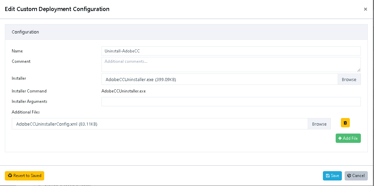The height and width of the screenshot is (186, 374).
Task: Click the Configuration panel header
Action: point(186,32)
